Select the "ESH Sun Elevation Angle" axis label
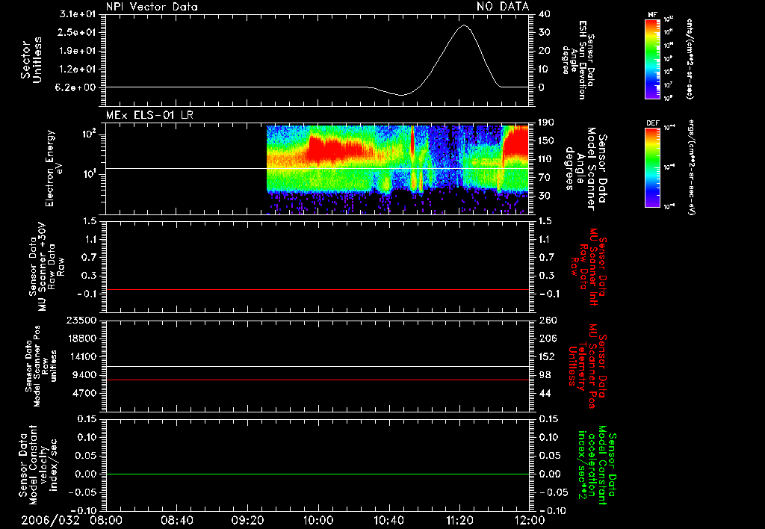765x529 pixels. click(578, 60)
